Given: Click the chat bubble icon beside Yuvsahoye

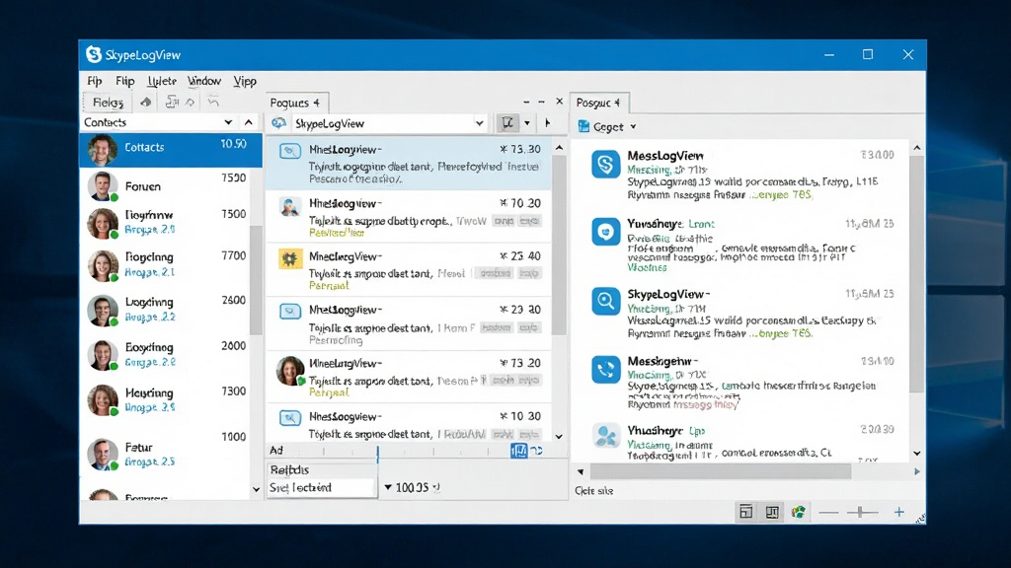Looking at the screenshot, I should (x=605, y=231).
